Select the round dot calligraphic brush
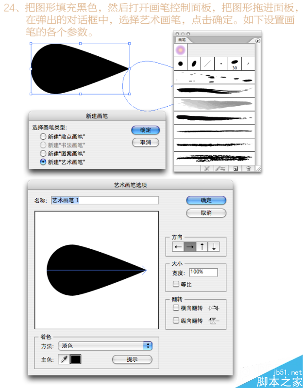 pyautogui.click(x=181, y=64)
